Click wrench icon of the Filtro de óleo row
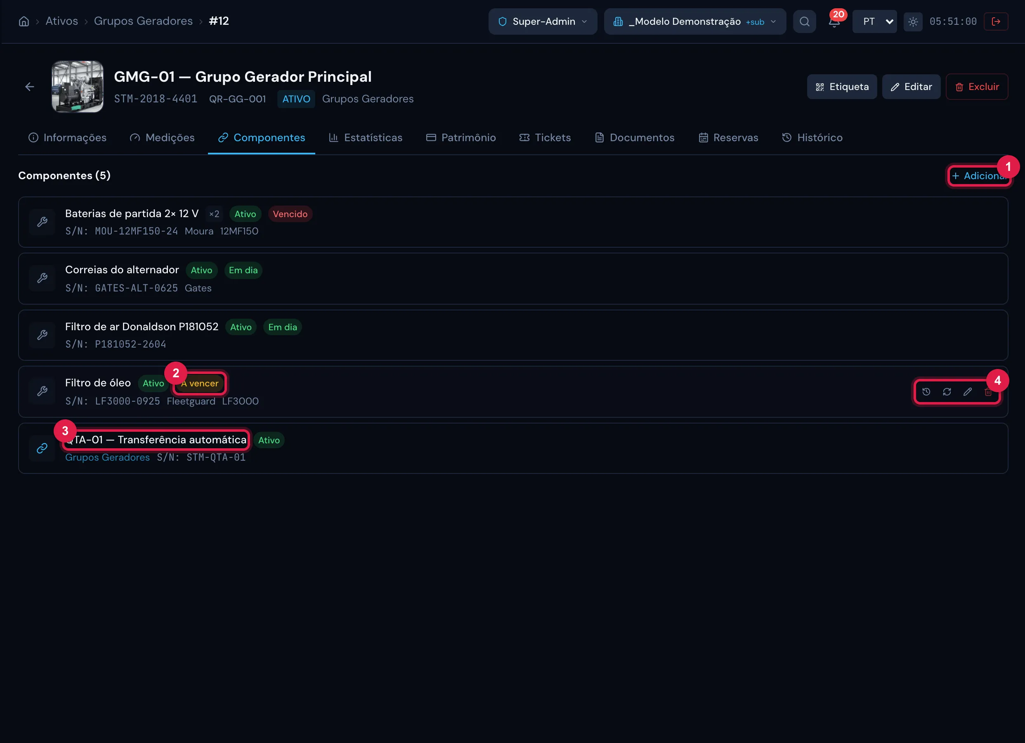The image size is (1025, 743). (42, 391)
